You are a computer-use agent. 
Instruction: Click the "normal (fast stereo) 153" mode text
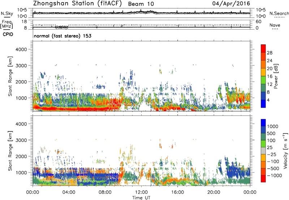tap(62, 36)
